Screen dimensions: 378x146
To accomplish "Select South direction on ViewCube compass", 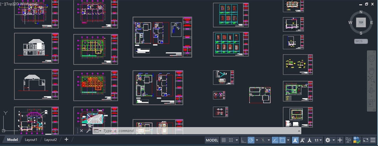I will tap(361, 33).
